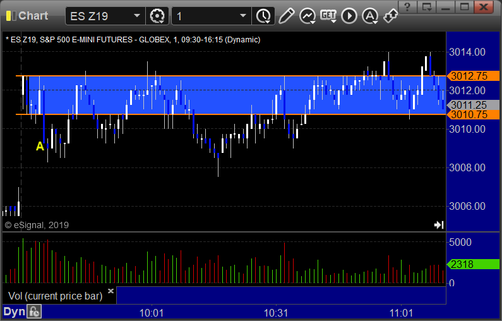Close the Vol study label
This screenshot has width=502, height=321.
pyautogui.click(x=111, y=291)
